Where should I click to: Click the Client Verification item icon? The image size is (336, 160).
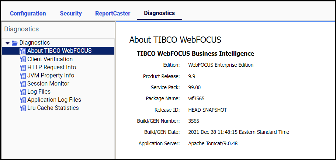click(23, 59)
